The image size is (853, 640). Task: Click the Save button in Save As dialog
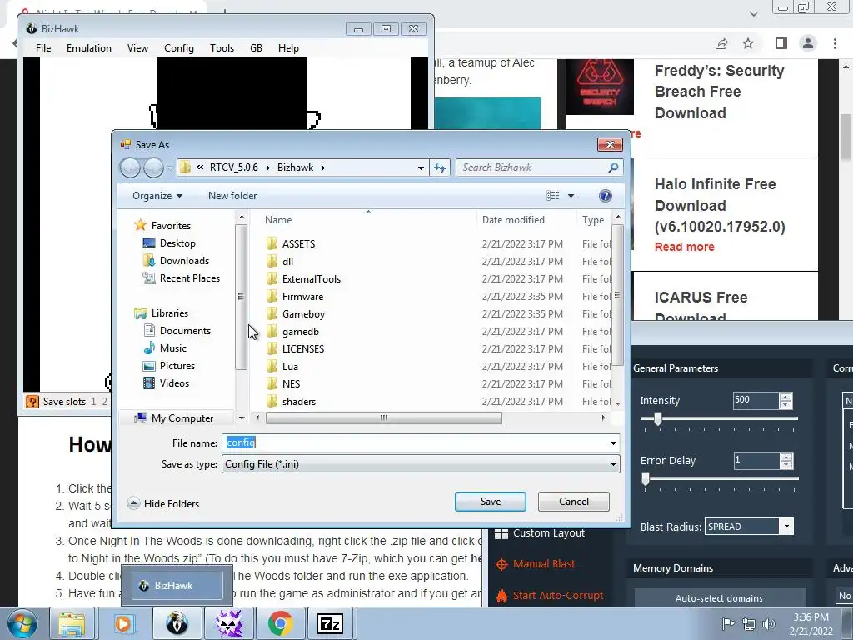490,501
